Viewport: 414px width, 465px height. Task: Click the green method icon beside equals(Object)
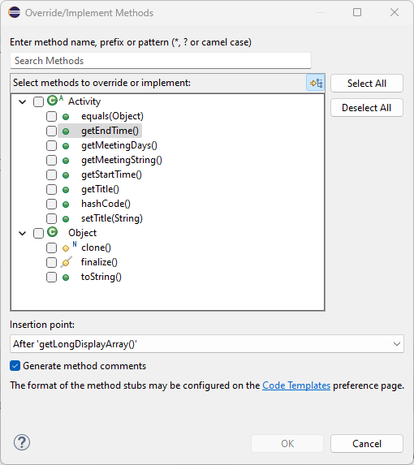pyautogui.click(x=66, y=117)
